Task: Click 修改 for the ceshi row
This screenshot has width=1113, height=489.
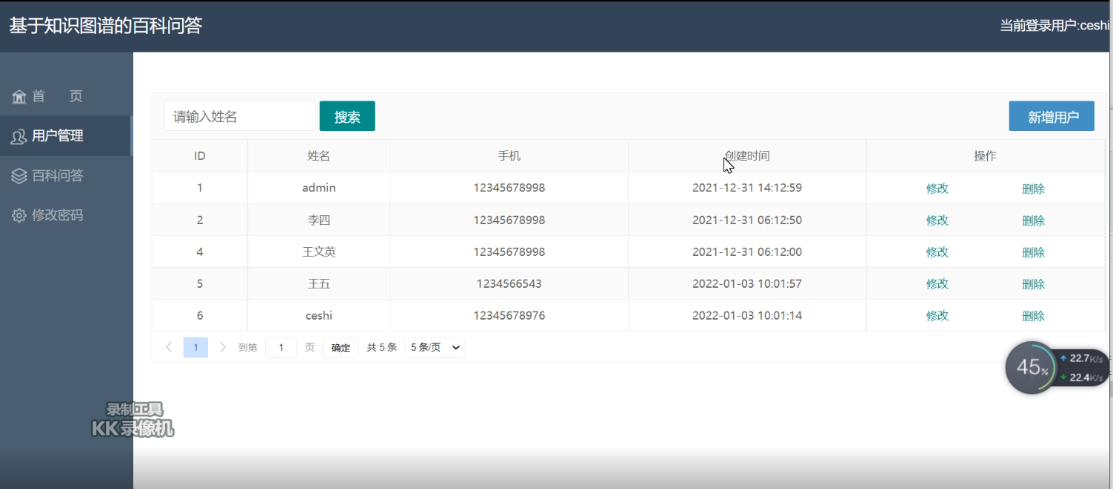Action: (937, 316)
